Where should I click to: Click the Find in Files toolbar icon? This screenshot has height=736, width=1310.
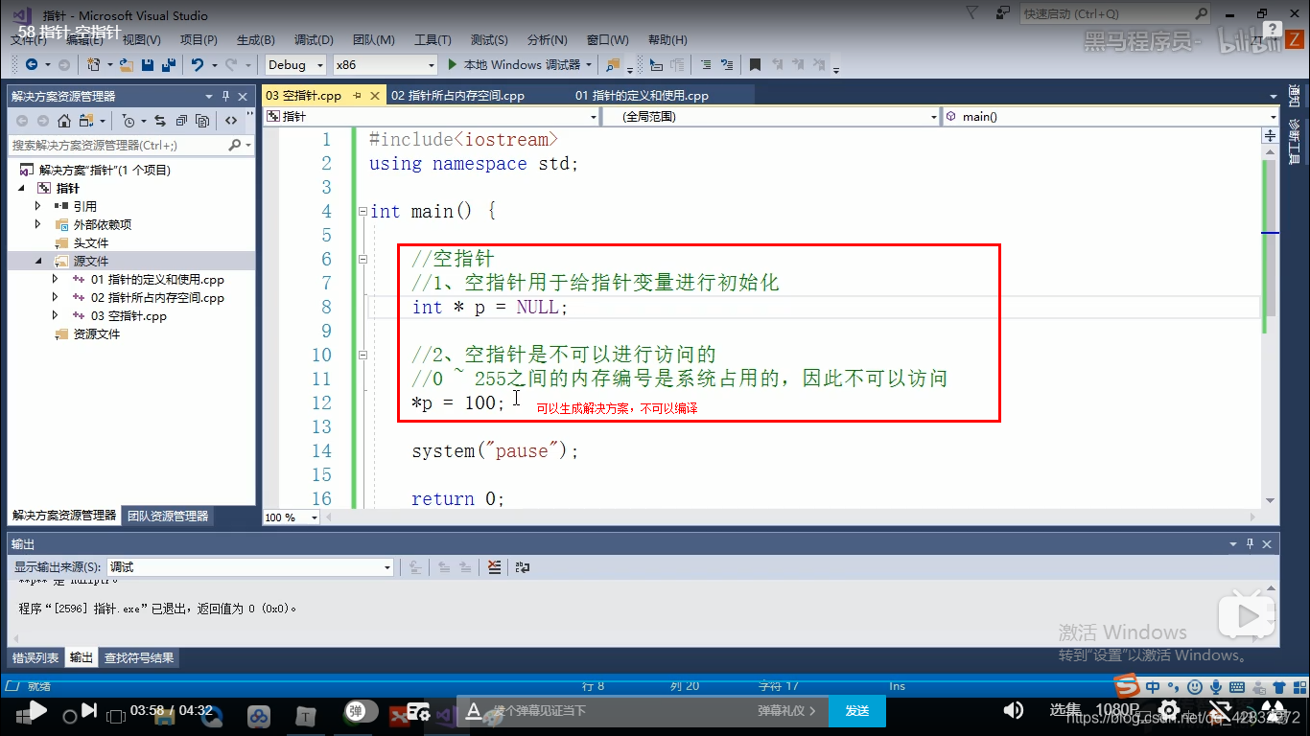coord(613,64)
